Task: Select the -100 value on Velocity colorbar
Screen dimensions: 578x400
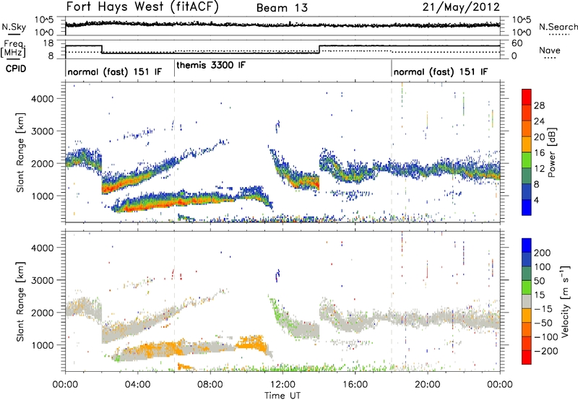Action: (546, 336)
